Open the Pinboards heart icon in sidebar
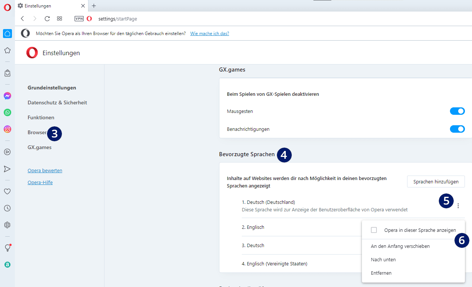Screen dimensions: 472x287 click(x=7, y=192)
